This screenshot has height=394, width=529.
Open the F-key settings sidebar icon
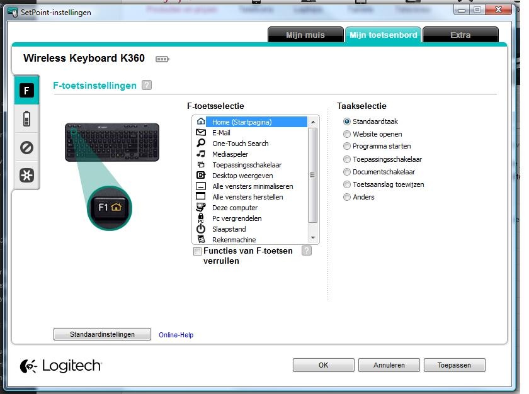[26, 91]
